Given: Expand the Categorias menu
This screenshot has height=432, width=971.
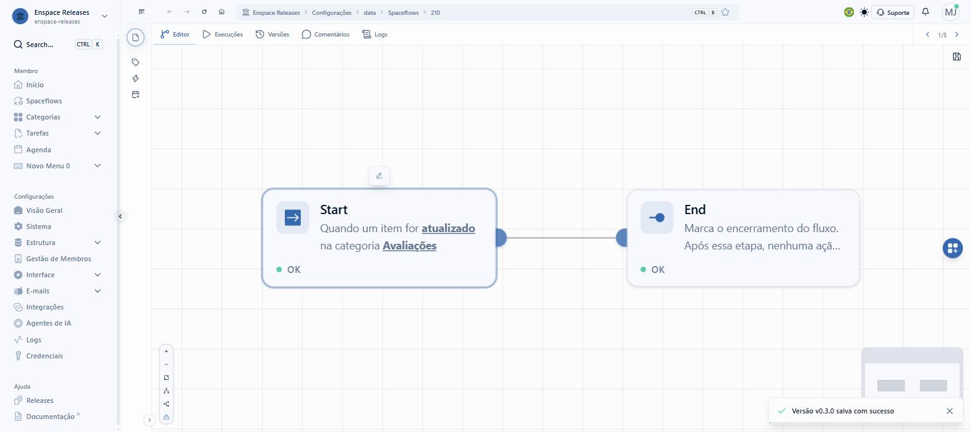Looking at the screenshot, I should (97, 117).
